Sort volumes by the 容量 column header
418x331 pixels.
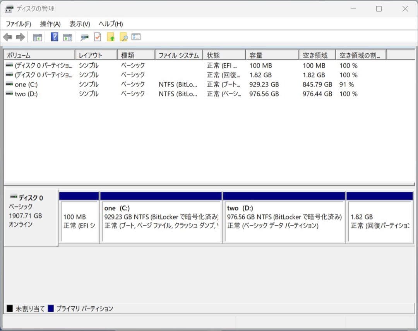272,54
